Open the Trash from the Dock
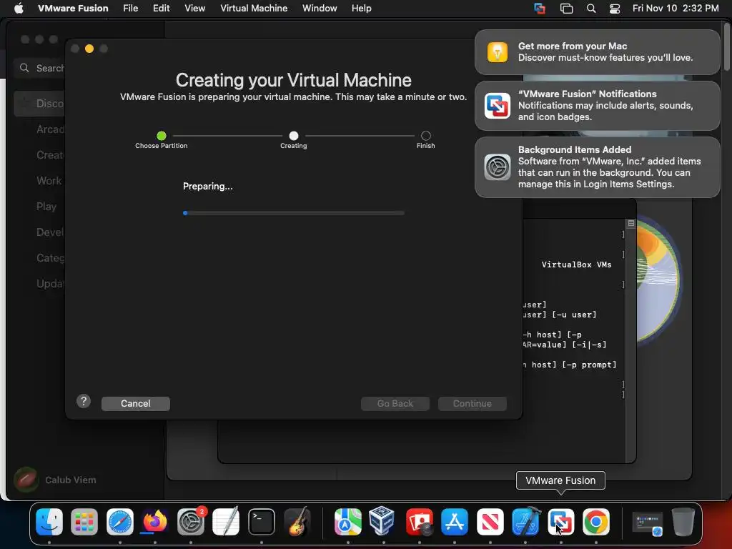Screen dimensions: 732x549 683,521
